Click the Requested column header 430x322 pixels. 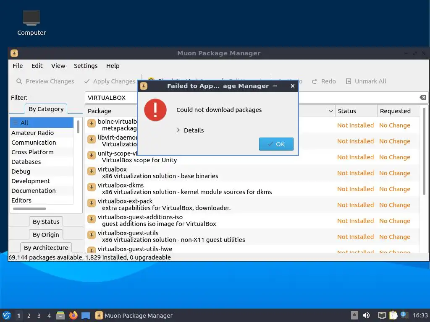coord(398,111)
